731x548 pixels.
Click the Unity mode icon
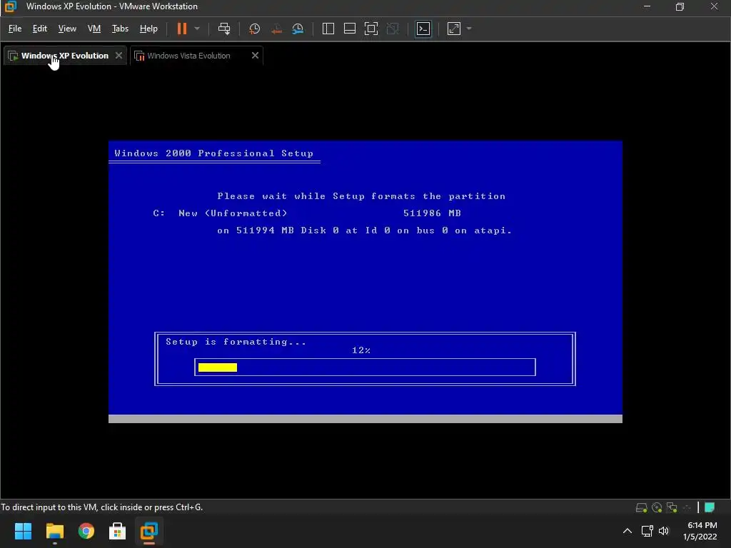pos(393,29)
